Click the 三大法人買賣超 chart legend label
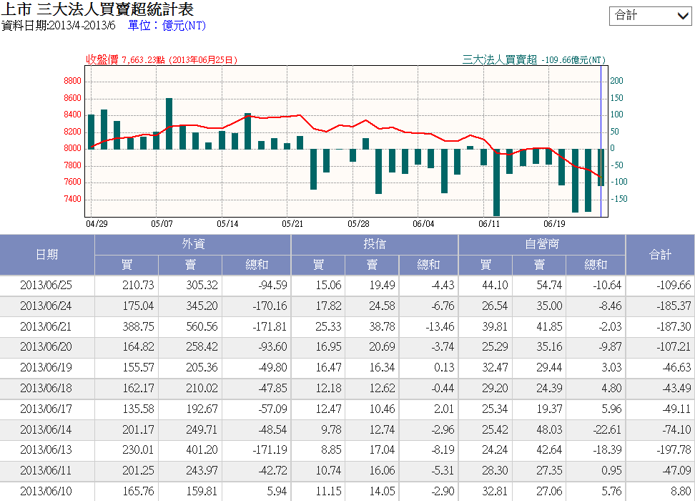Viewport: 695px width, 501px height. click(533, 60)
